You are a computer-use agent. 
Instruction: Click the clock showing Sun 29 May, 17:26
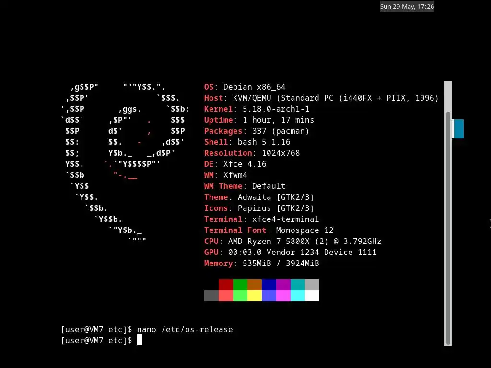coord(407,6)
